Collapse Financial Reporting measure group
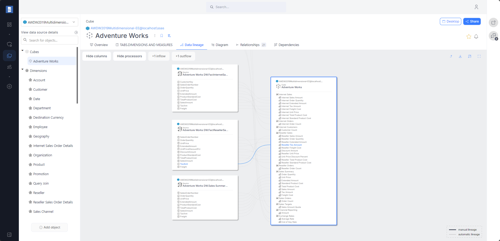 tap(277, 210)
